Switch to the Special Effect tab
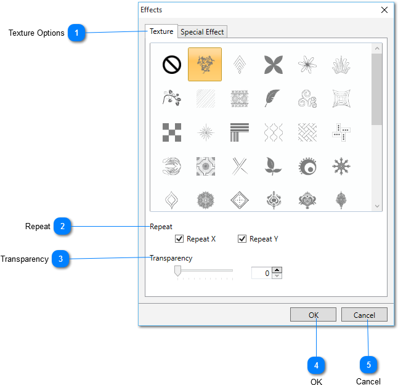 tap(202, 31)
